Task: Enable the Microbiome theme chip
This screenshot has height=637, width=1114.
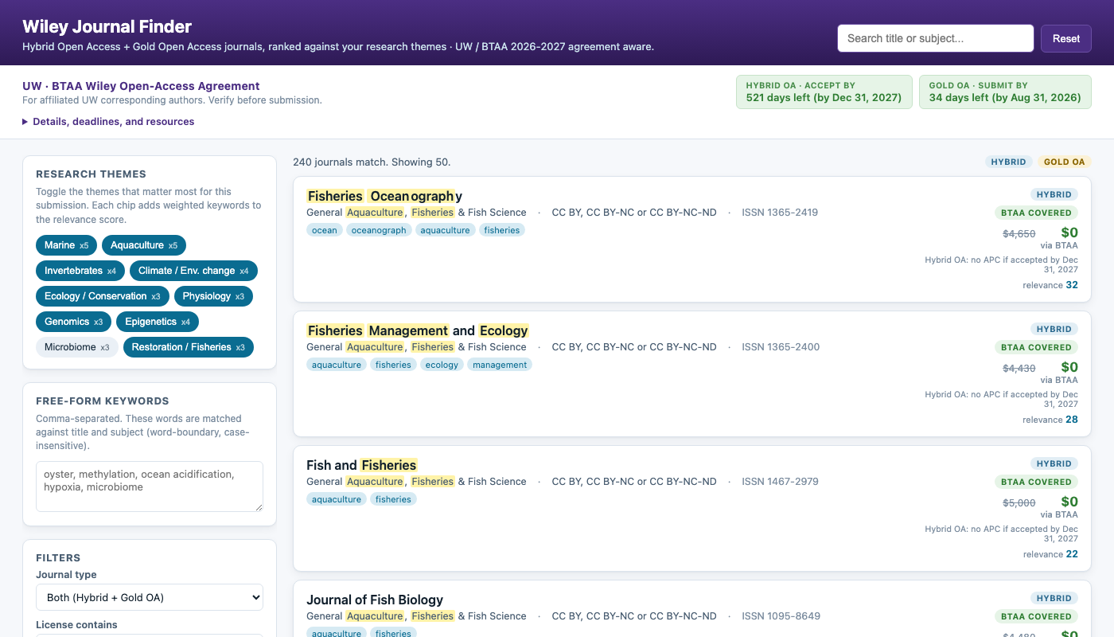Action: (77, 347)
